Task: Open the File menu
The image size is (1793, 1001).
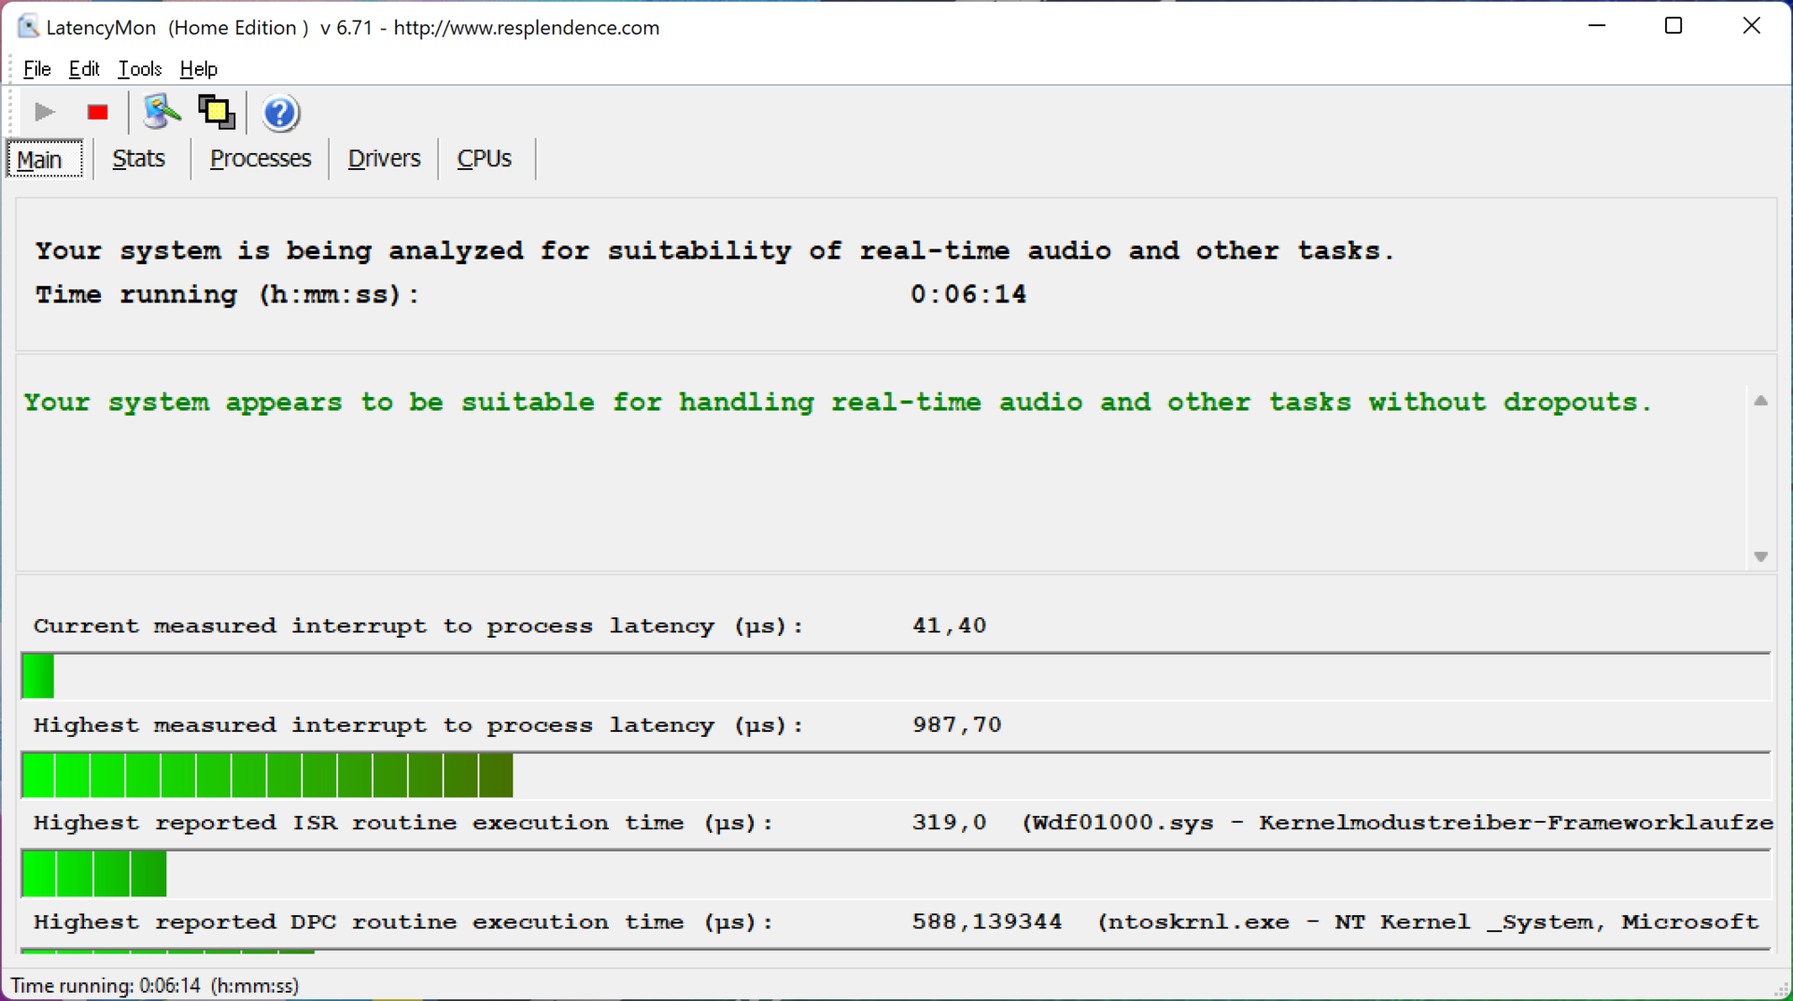Action: click(x=36, y=69)
